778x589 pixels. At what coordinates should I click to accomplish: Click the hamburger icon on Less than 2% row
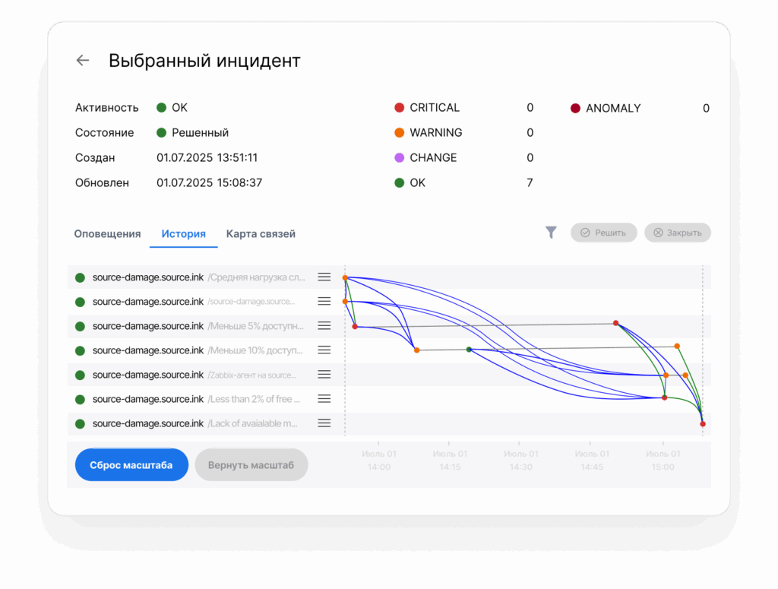coord(324,398)
